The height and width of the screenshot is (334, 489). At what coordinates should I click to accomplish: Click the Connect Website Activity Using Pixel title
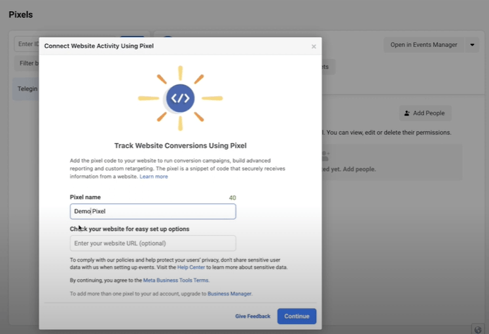click(x=99, y=46)
